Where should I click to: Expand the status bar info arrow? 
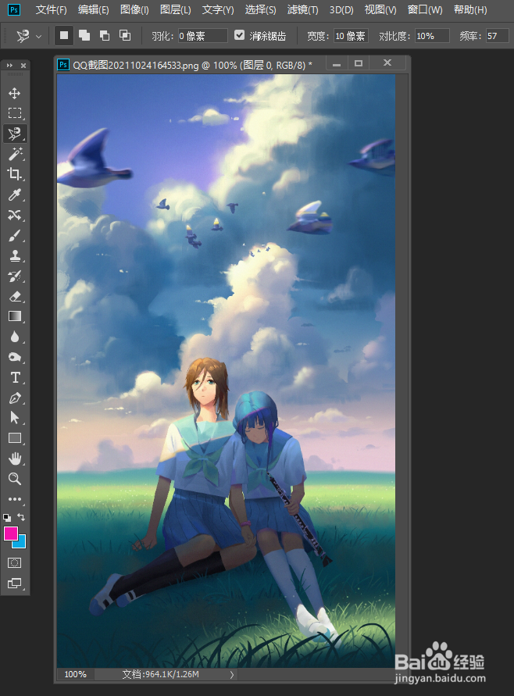tap(232, 674)
